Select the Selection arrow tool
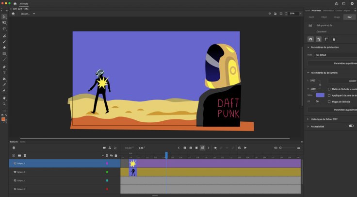 (x=4, y=16)
